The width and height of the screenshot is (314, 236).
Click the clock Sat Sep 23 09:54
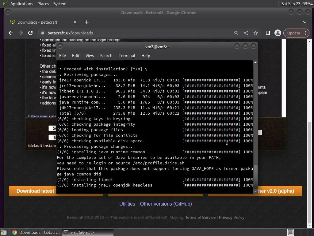pos(297,4)
